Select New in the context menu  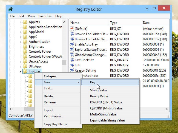coord(58,82)
